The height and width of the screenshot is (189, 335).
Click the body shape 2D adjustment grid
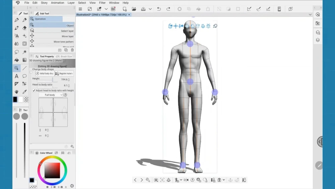(53, 112)
